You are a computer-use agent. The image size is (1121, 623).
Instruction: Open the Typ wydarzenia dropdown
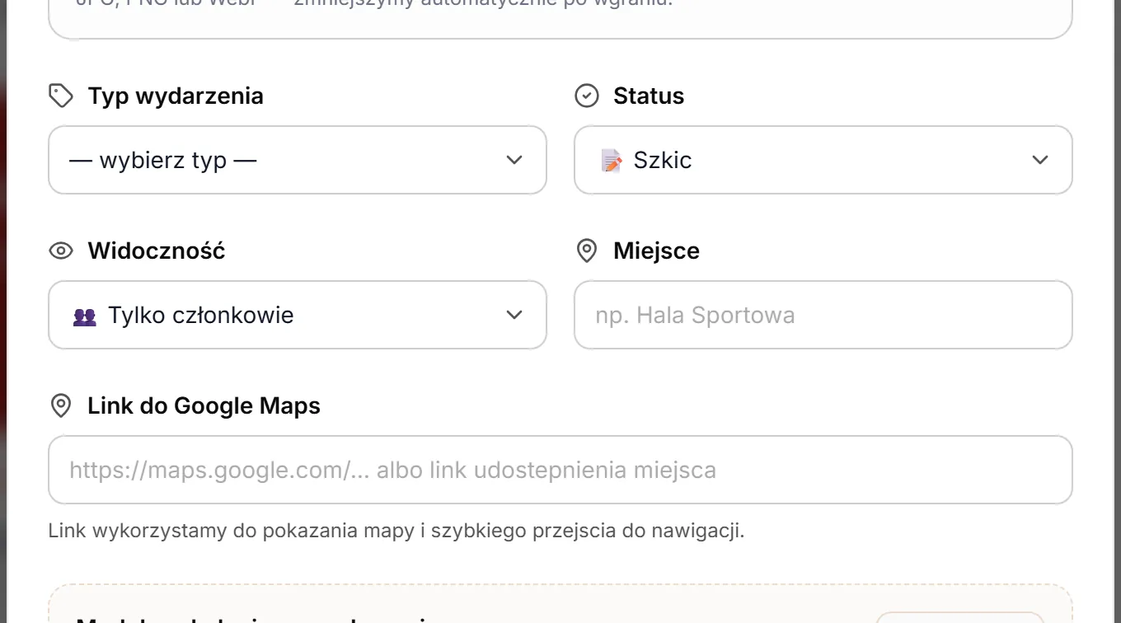298,160
